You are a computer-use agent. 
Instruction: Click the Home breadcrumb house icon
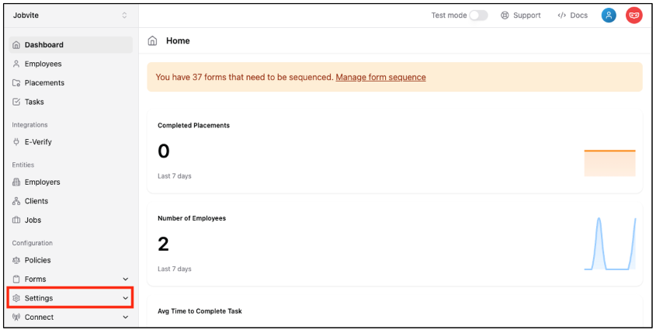click(153, 40)
